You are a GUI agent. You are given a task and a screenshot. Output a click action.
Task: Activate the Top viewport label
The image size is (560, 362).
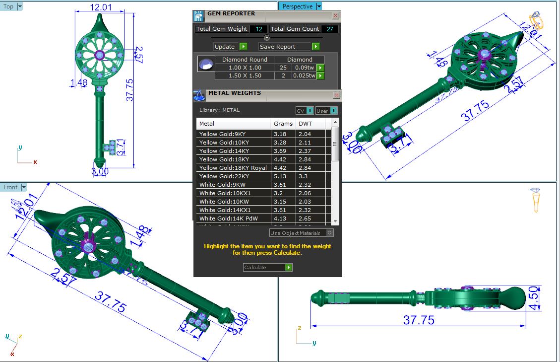tap(8, 6)
